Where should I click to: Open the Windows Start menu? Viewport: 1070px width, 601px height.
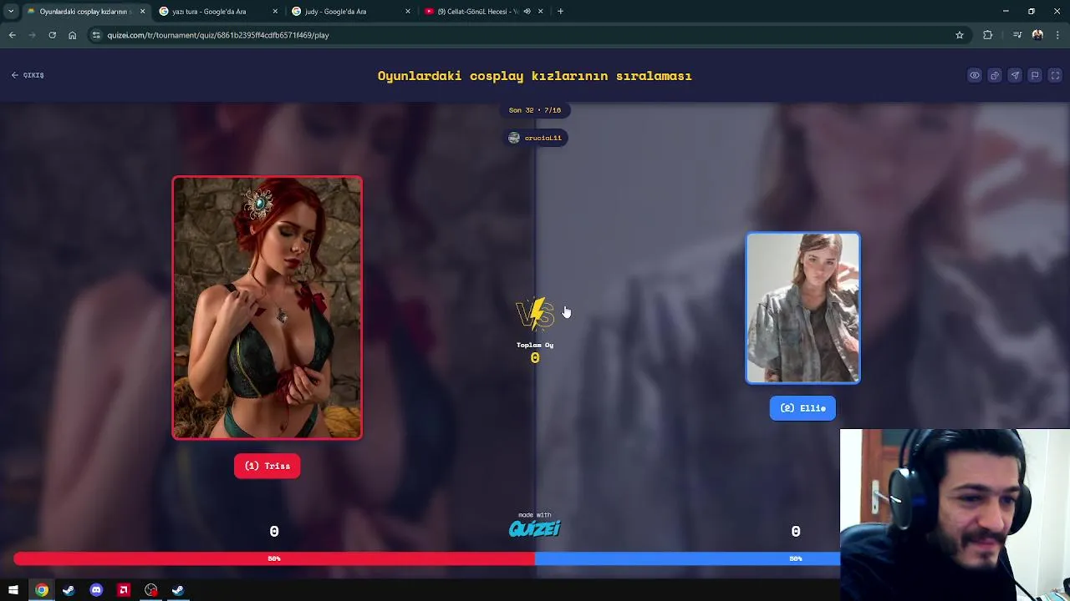click(13, 590)
